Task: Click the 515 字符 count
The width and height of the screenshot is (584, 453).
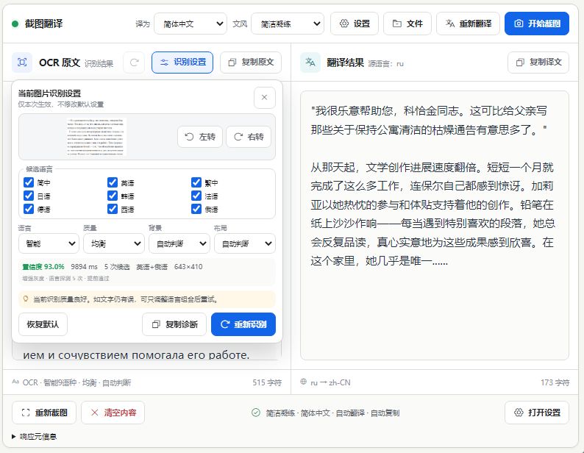Action: point(267,382)
